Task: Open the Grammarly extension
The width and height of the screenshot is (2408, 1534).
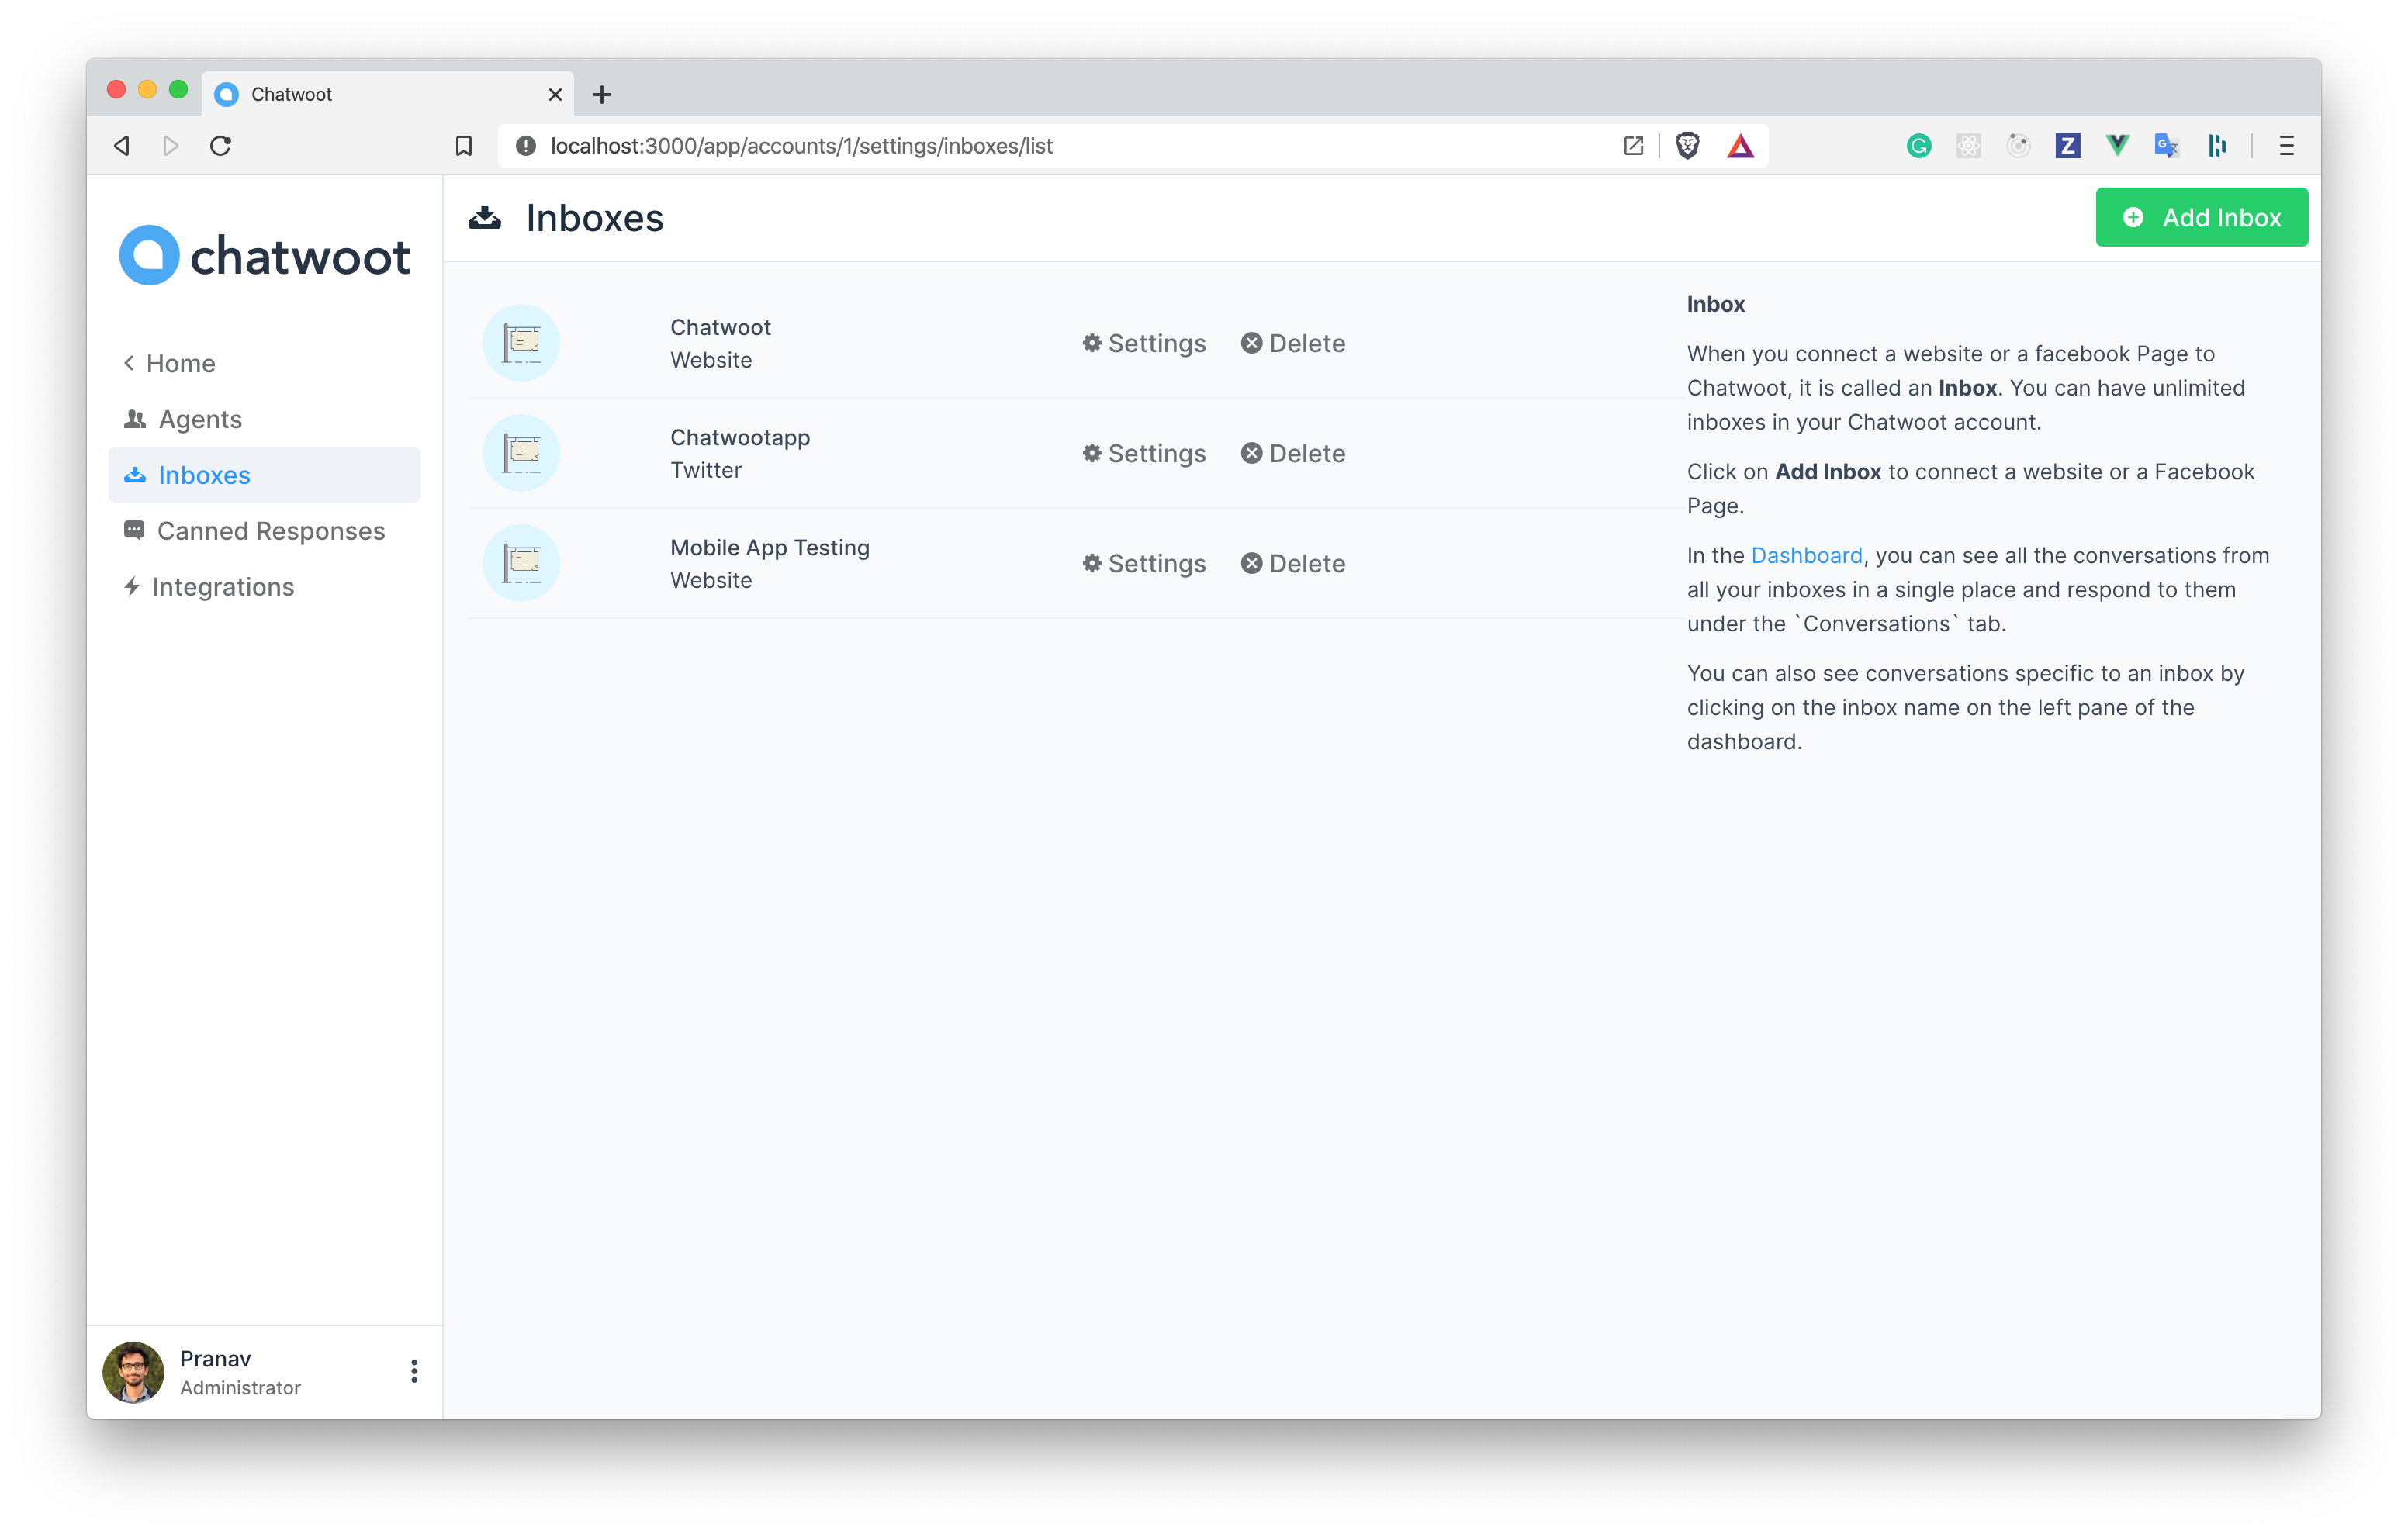Action: [x=1918, y=146]
